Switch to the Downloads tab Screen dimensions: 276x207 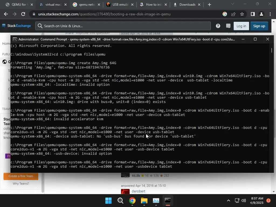(x=187, y=5)
